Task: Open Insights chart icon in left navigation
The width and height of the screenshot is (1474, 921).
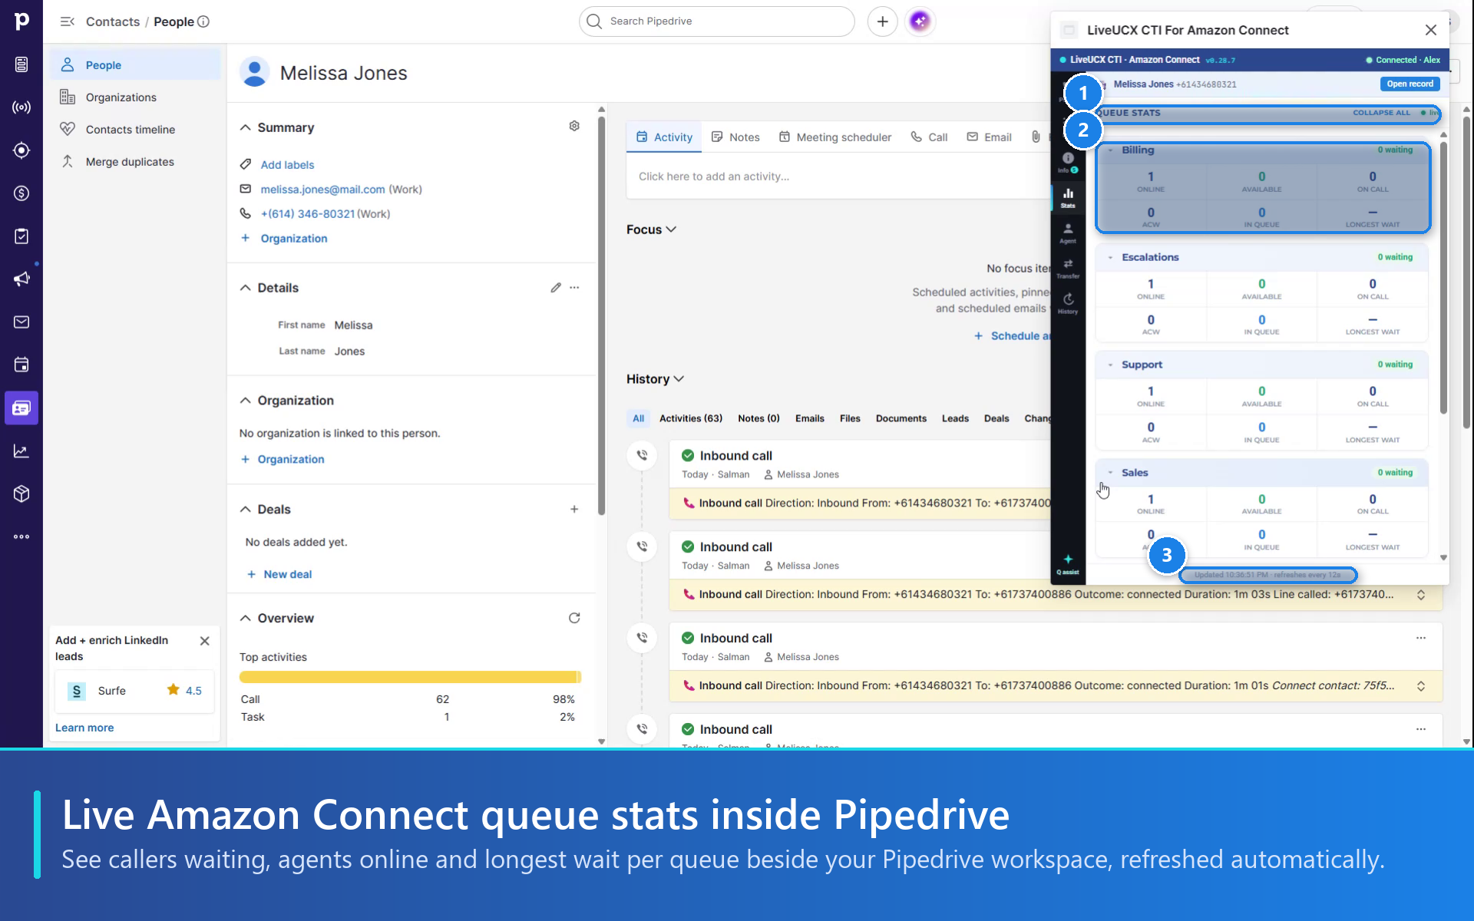Action: pos(21,451)
